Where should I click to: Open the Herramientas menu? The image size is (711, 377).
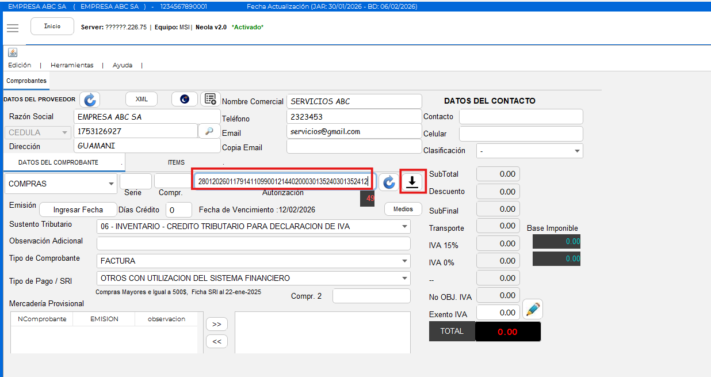click(x=72, y=65)
